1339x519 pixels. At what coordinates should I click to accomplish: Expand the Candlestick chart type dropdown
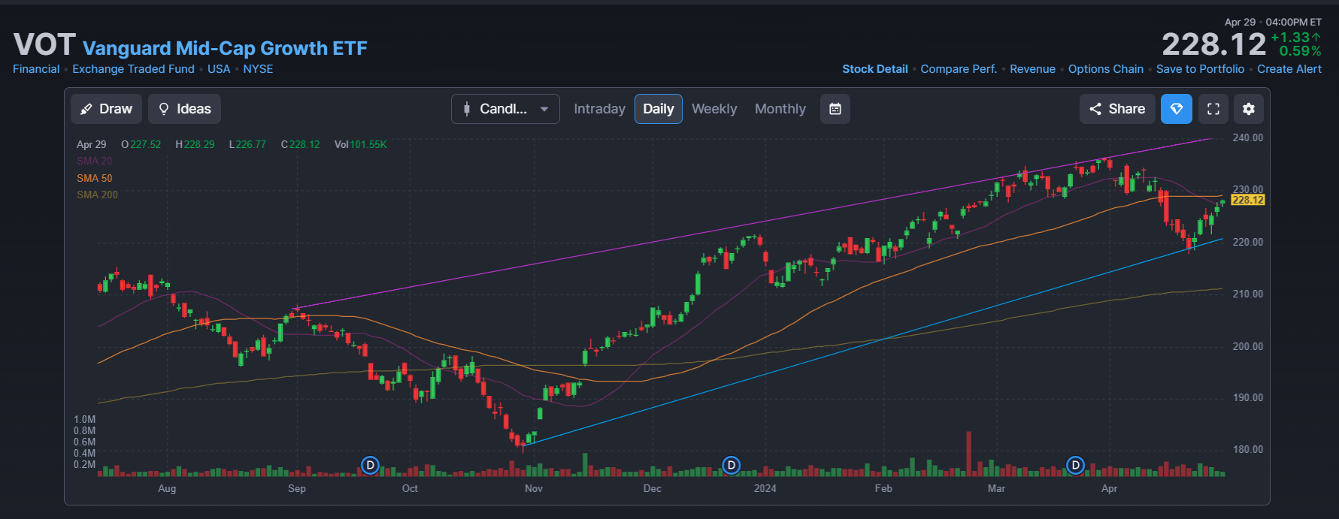tap(505, 109)
